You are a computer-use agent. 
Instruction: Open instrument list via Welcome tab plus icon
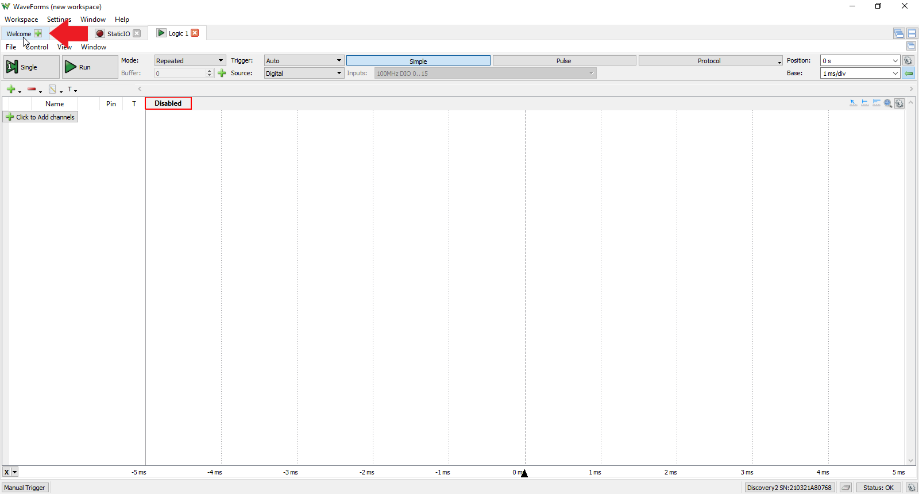[x=38, y=33]
